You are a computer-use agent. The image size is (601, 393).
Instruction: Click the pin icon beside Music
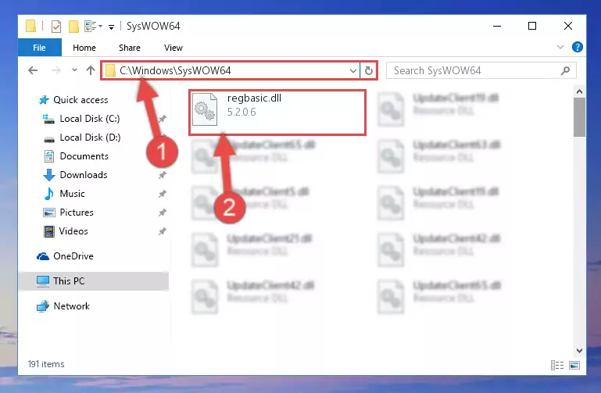(163, 194)
